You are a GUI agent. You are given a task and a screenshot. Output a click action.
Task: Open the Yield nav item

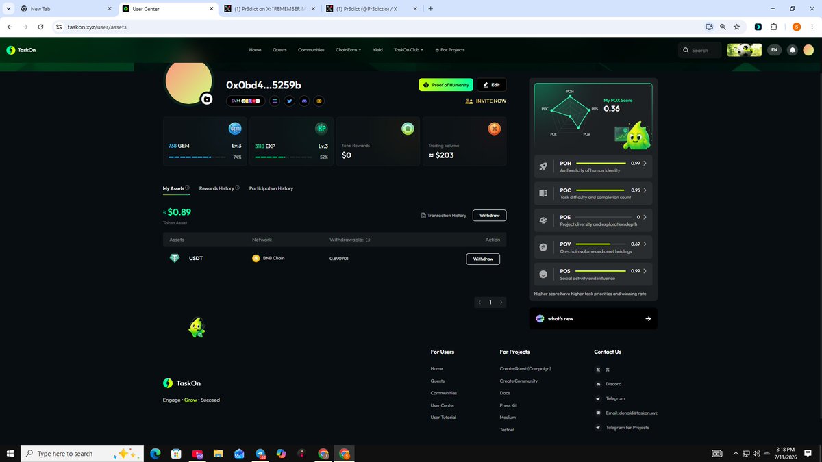377,50
